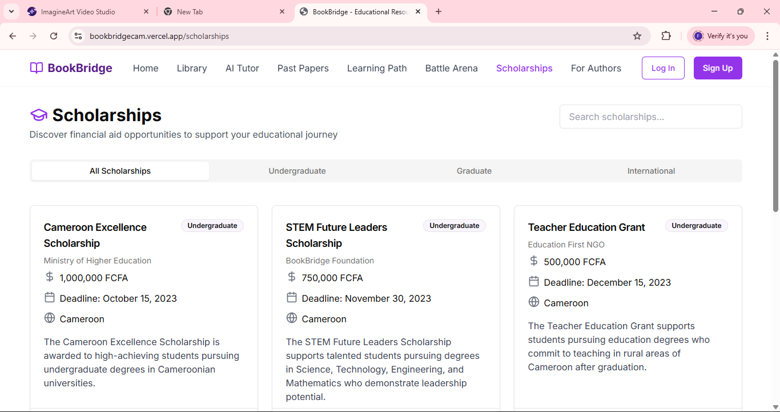Screen dimensions: 780x412
Task: Navigate to Battle Arena
Action: pyautogui.click(x=451, y=68)
